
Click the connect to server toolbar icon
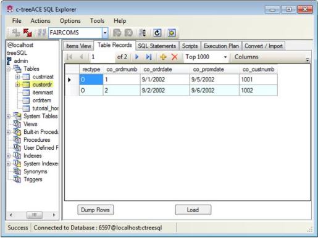(x=16, y=33)
